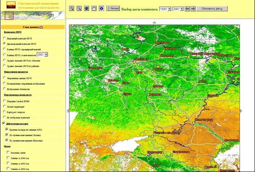Open the 2007 year dropdown

coord(178,8)
